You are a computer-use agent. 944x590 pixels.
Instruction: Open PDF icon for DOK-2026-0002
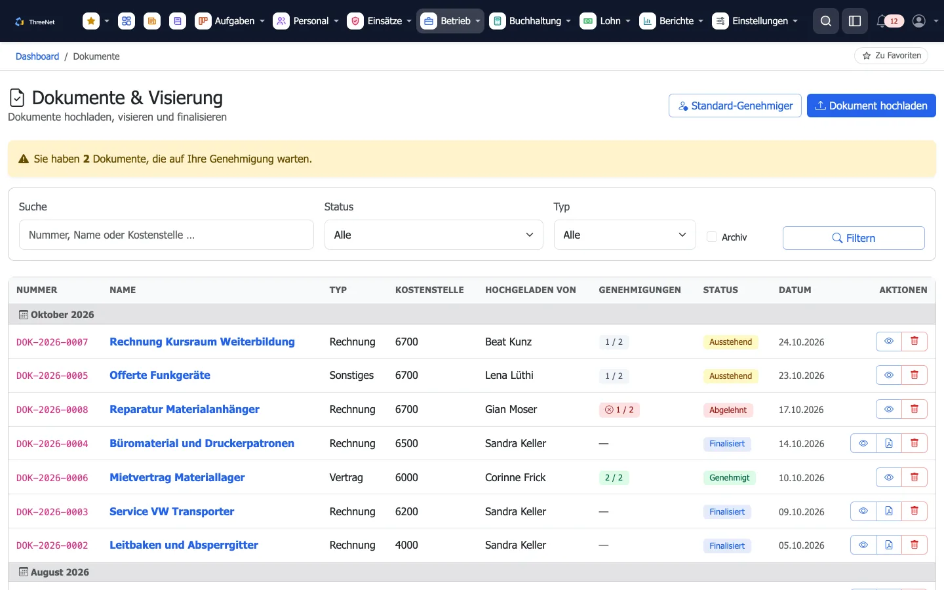click(x=889, y=545)
